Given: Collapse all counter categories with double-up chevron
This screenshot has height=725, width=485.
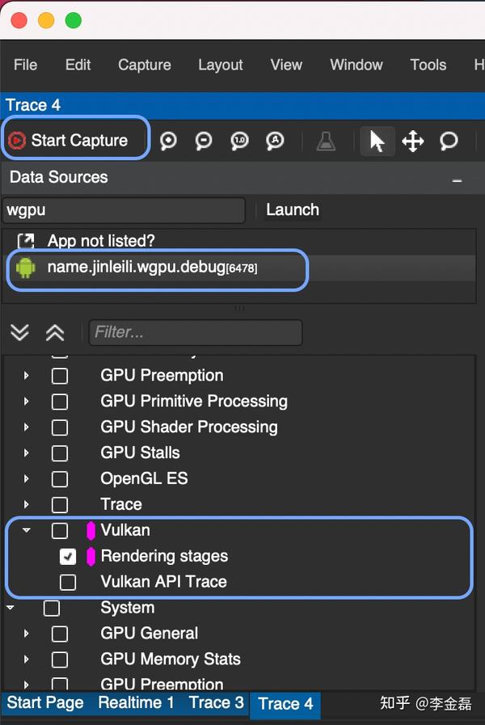Looking at the screenshot, I should pyautogui.click(x=54, y=332).
